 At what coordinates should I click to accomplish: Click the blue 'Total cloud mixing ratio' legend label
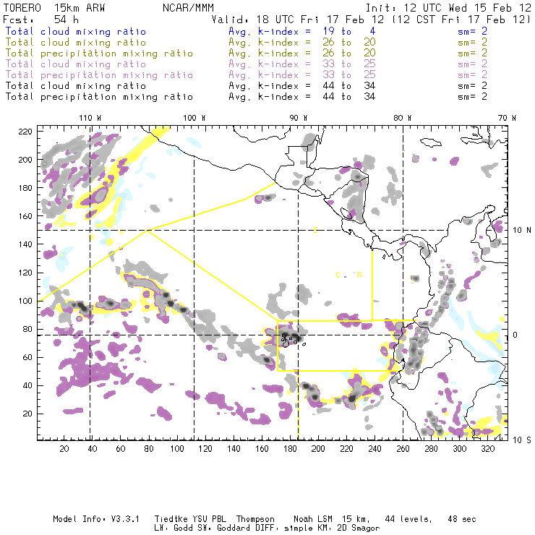76,31
